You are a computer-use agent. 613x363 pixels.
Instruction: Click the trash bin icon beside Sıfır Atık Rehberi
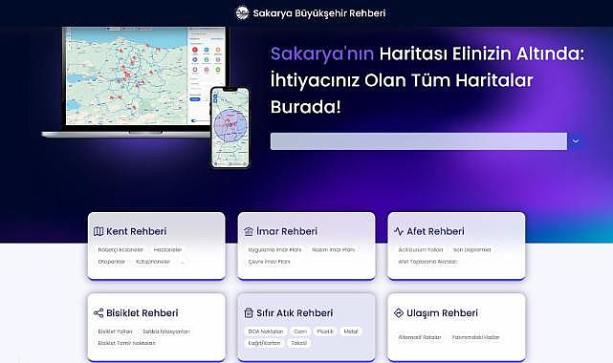(x=249, y=313)
